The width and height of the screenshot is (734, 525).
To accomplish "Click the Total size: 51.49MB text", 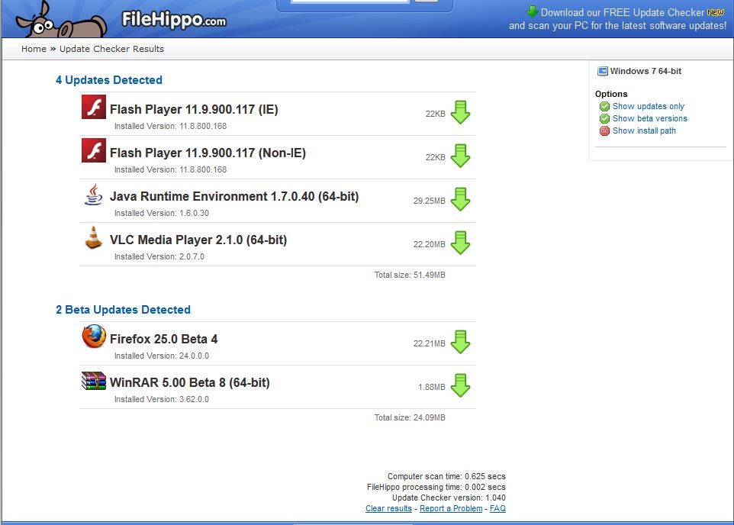I will (x=410, y=275).
